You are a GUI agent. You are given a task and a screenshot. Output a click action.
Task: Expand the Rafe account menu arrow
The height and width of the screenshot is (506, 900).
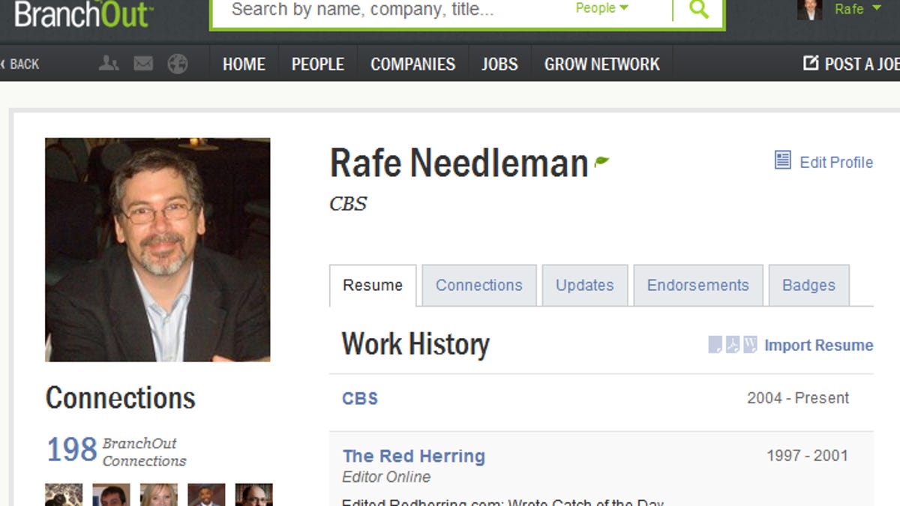click(877, 9)
